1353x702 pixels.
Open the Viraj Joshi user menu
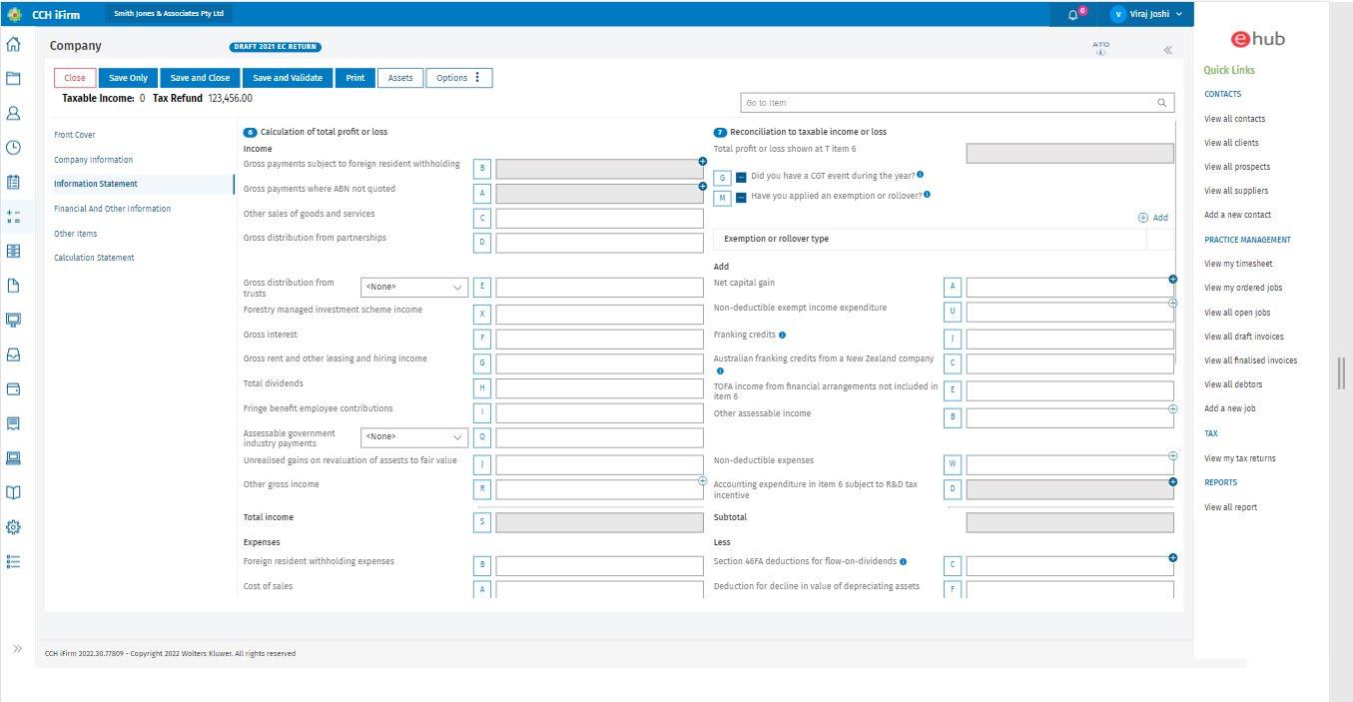tap(1147, 14)
